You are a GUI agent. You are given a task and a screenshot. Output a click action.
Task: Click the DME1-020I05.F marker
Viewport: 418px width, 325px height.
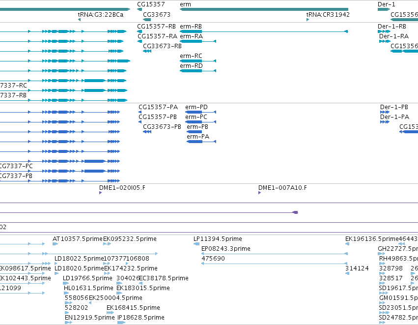101,193
